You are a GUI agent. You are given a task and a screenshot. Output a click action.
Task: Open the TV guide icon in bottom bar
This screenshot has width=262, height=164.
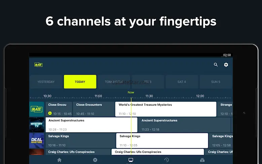(x=131, y=160)
